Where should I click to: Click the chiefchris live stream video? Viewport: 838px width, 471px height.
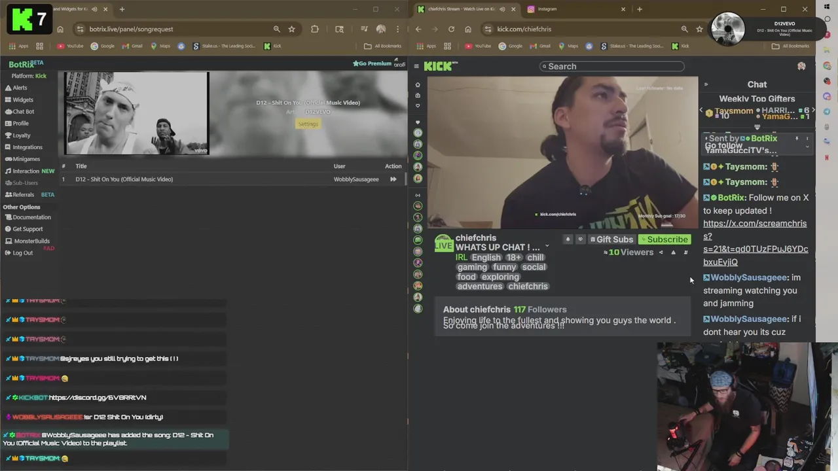(x=563, y=152)
